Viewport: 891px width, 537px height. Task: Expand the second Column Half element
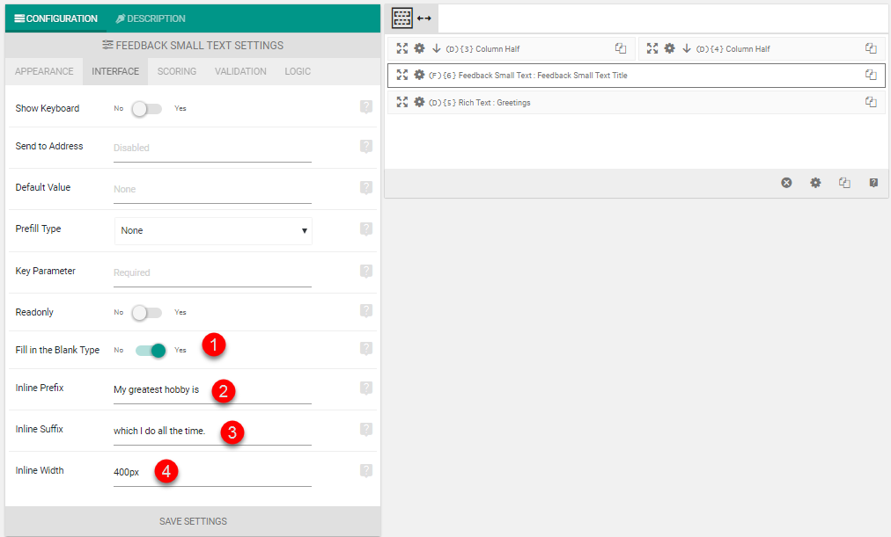[652, 48]
